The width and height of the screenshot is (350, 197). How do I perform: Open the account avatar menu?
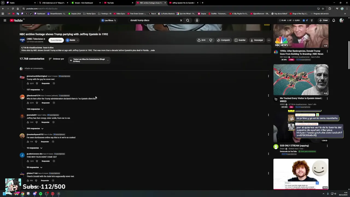[341, 20]
